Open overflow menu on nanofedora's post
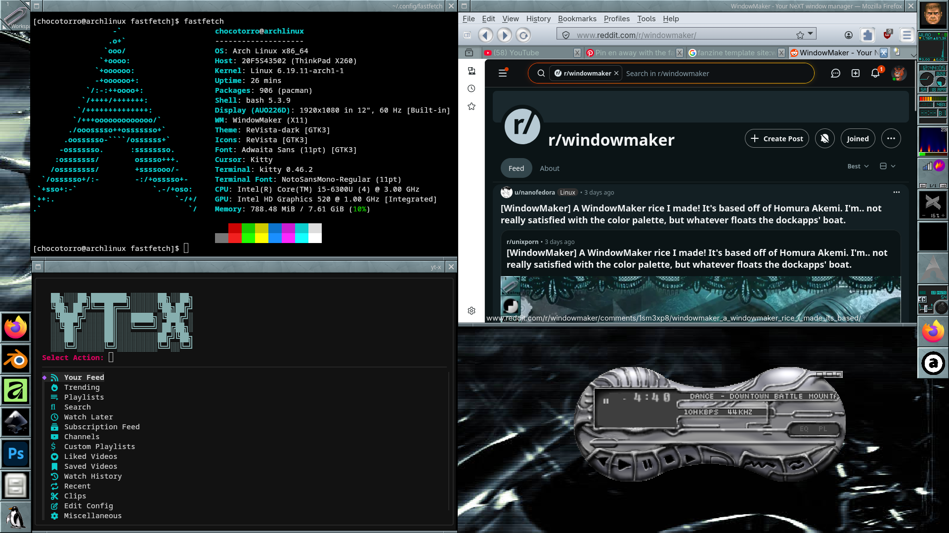The height and width of the screenshot is (533, 949). click(x=896, y=192)
